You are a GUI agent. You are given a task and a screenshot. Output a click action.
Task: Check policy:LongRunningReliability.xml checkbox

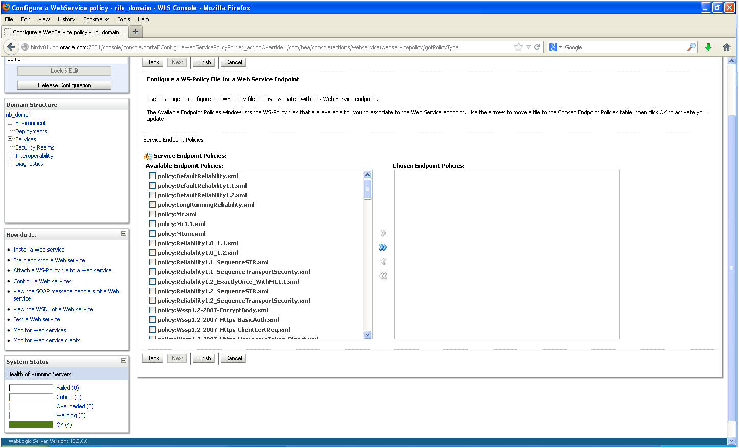[152, 205]
